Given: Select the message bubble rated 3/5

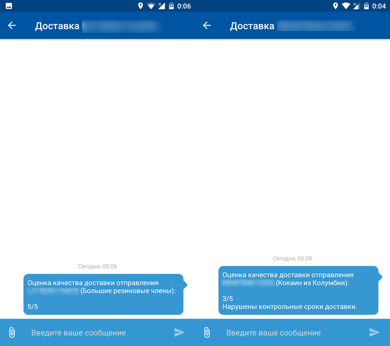Looking at the screenshot, I should point(298,290).
